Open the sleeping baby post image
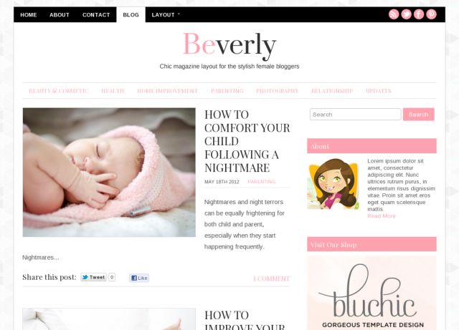 tap(109, 173)
